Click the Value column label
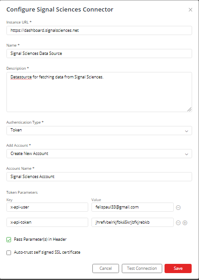Screen dimensions: 199x280 pyautogui.click(x=96, y=200)
